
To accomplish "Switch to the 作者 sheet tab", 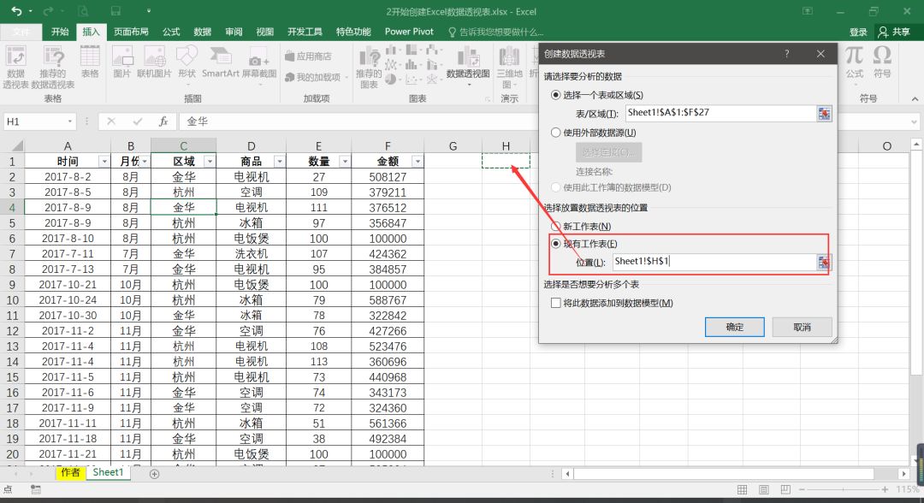I will coord(70,472).
